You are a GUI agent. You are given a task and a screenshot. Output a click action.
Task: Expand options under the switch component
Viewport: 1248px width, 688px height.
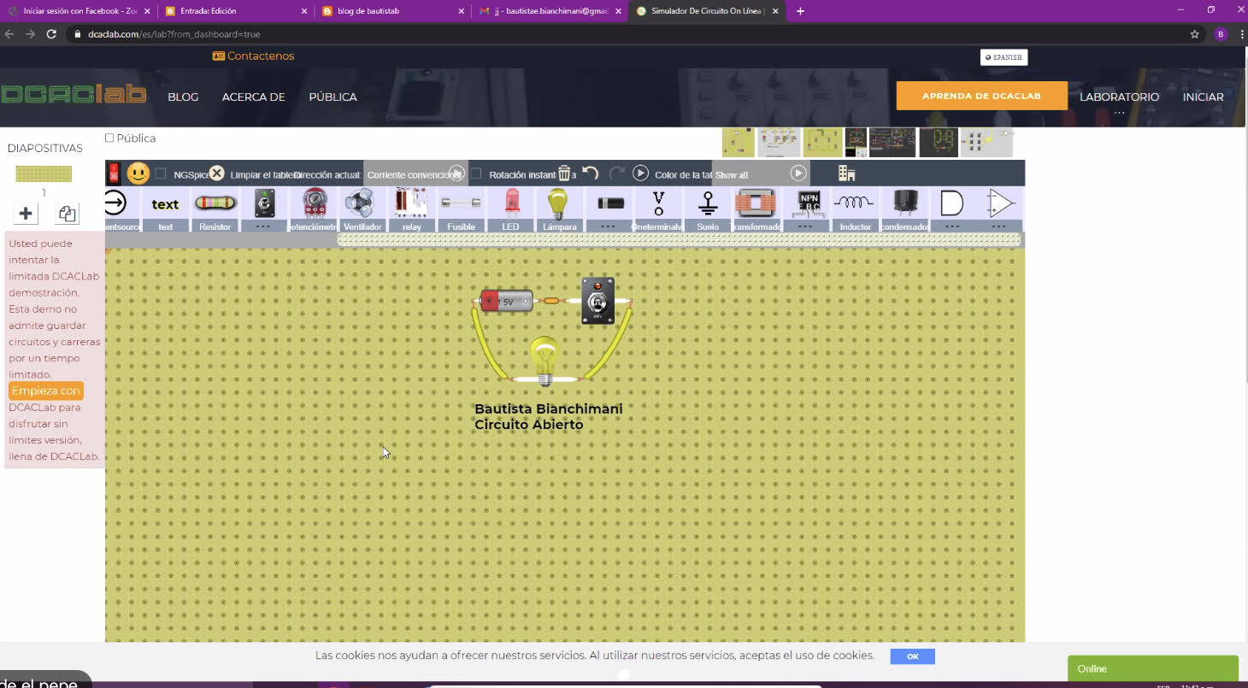tap(264, 226)
